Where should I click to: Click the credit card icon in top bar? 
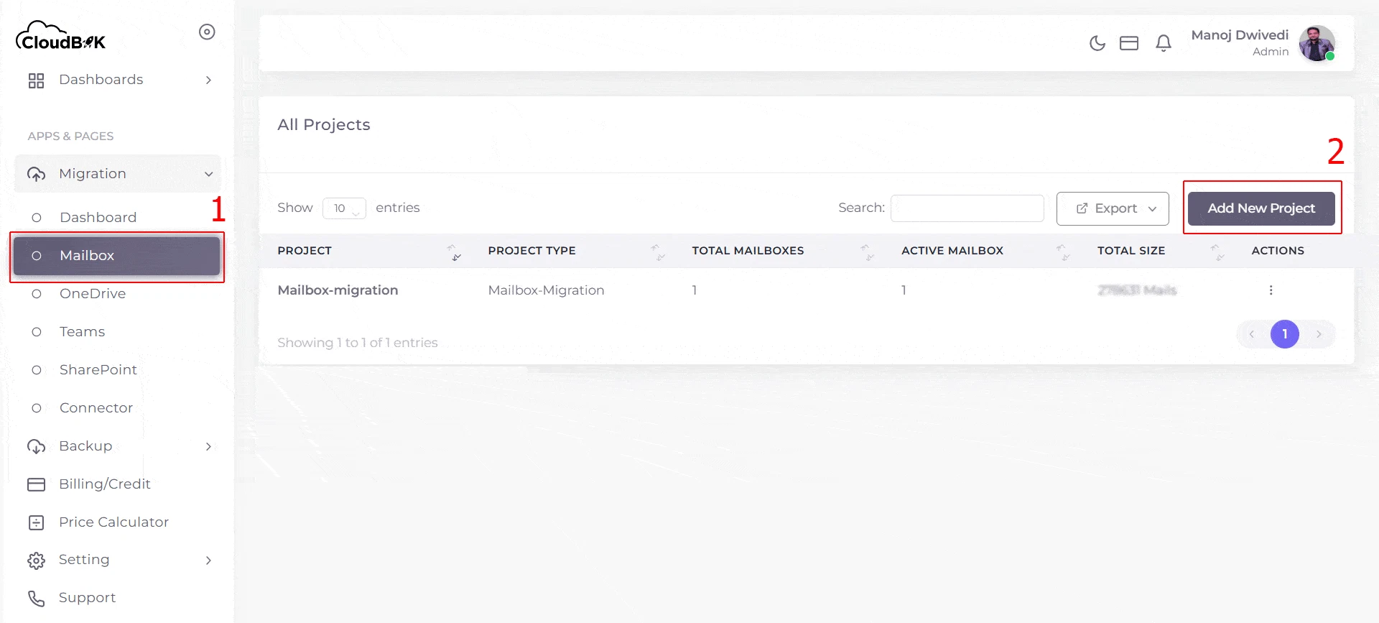tap(1129, 43)
